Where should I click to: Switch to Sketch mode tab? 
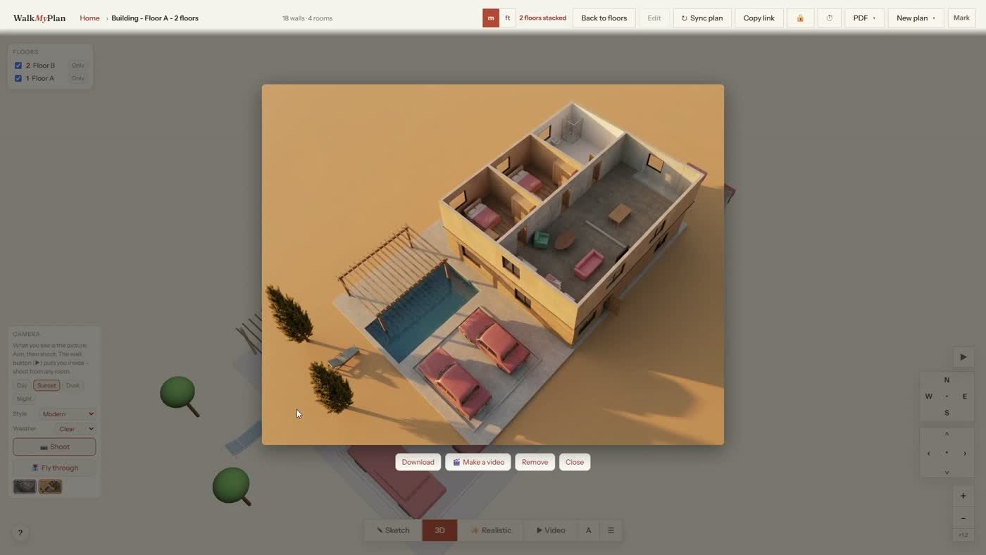tap(393, 530)
